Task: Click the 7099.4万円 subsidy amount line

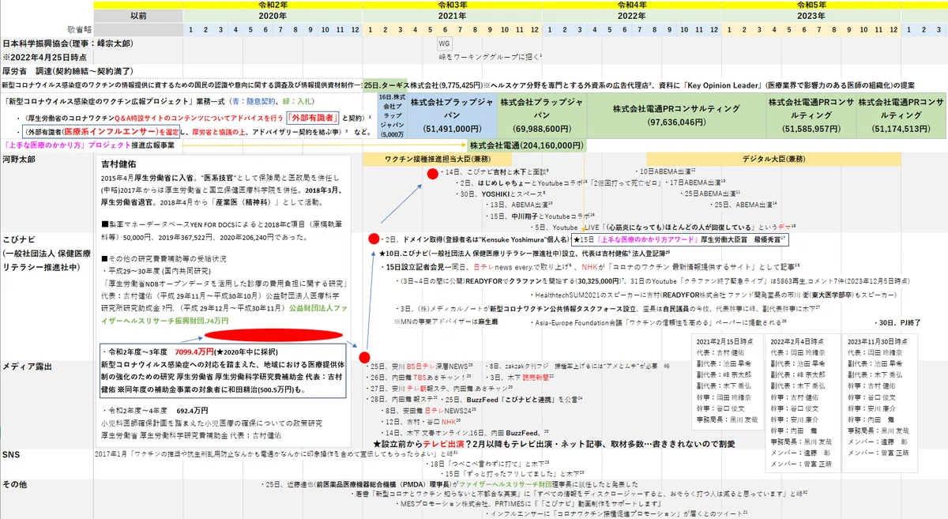Action: click(190, 352)
